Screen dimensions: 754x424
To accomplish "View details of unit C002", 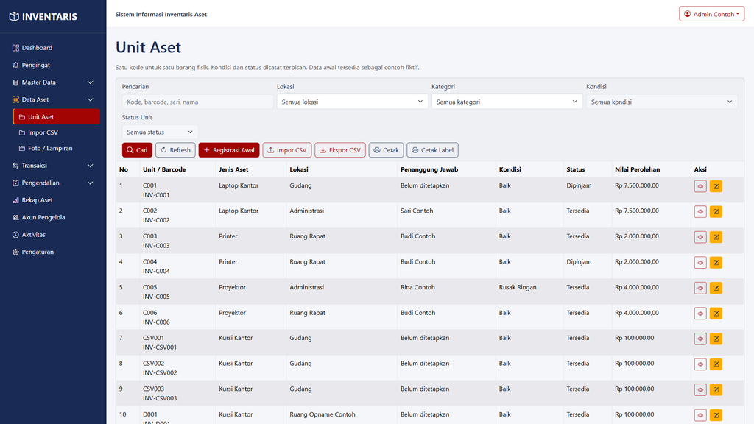I will [700, 211].
